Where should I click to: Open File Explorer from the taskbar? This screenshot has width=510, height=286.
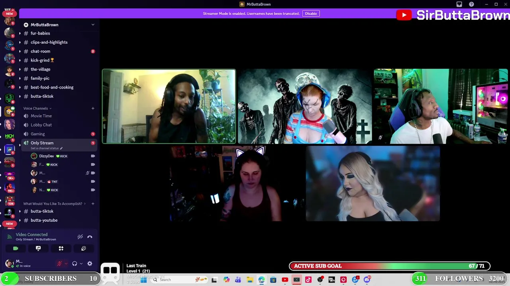[249, 280]
